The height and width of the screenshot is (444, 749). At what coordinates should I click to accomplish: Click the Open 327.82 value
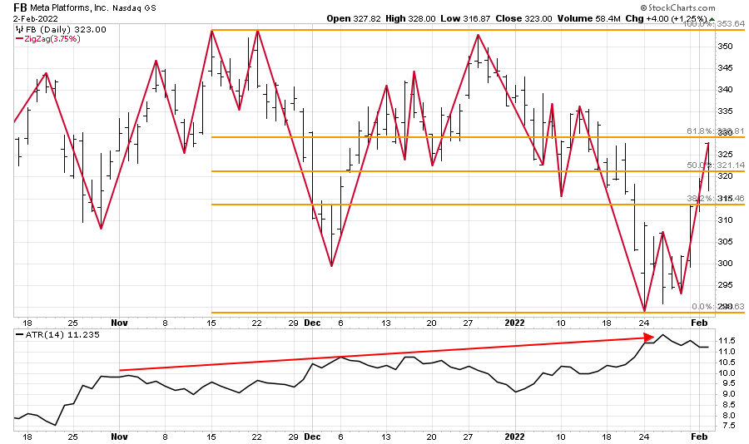(354, 18)
